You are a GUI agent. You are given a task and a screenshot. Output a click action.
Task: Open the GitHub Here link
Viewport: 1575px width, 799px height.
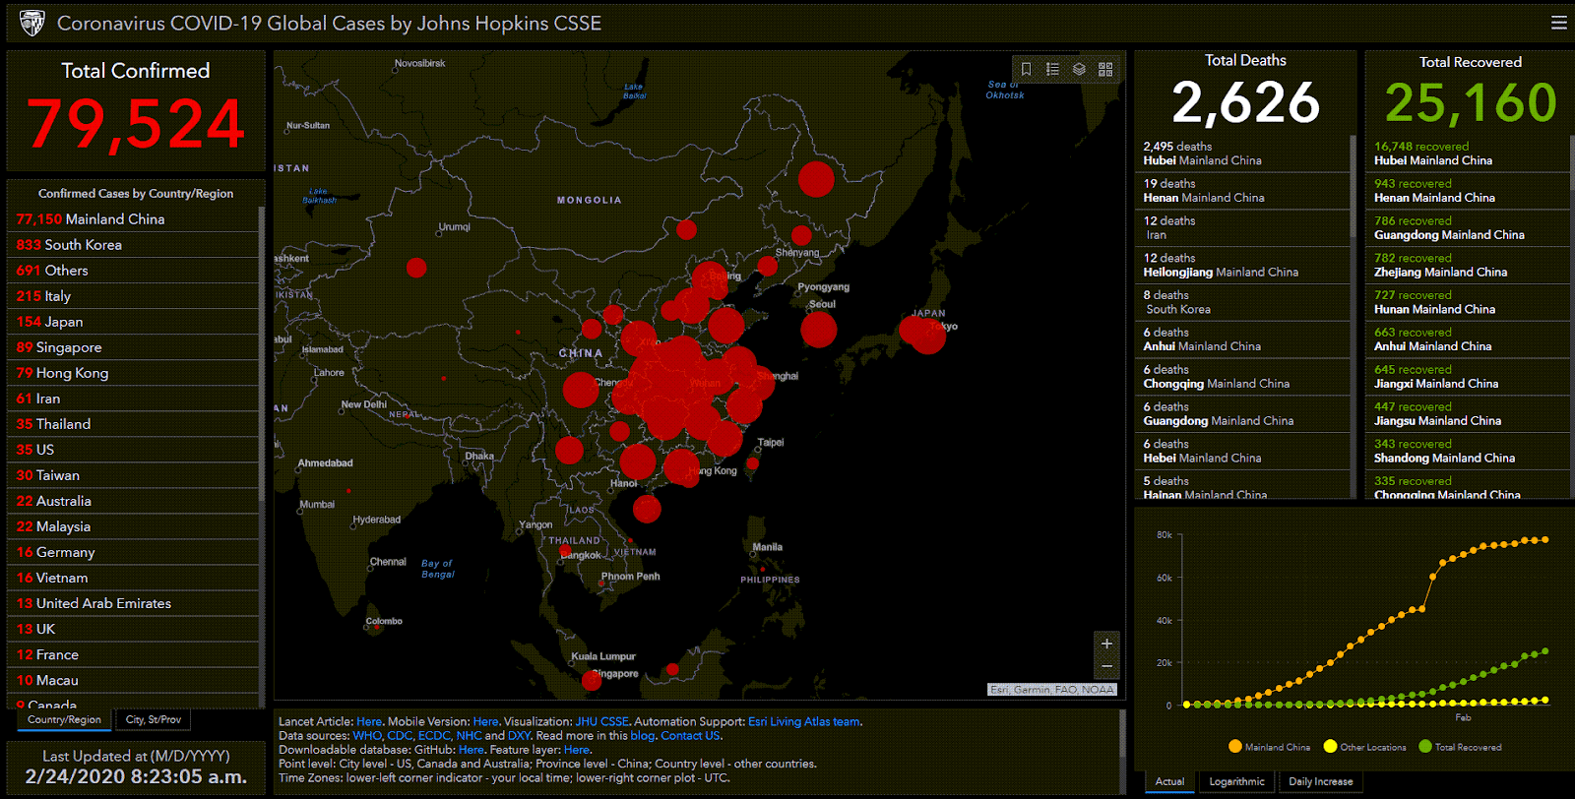click(471, 750)
